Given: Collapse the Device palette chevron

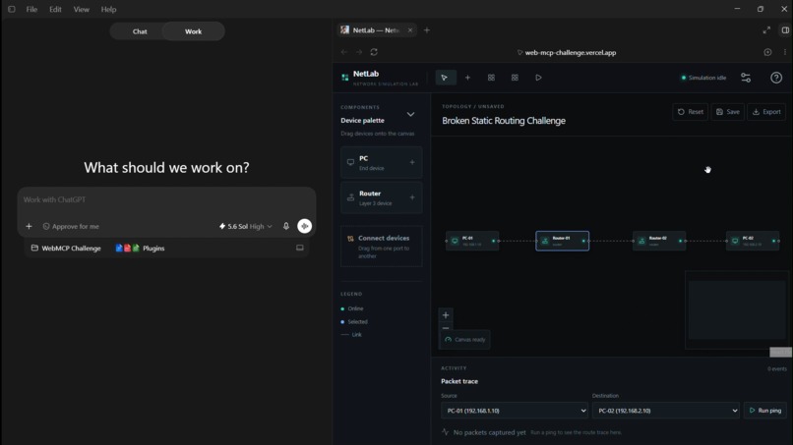Looking at the screenshot, I should tap(410, 115).
